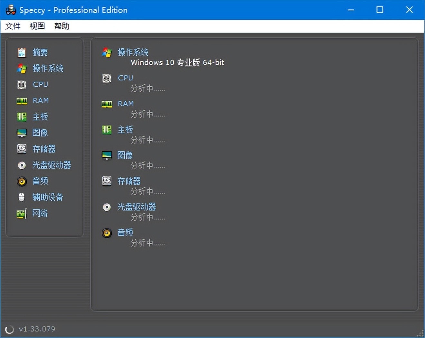Open the RAM memory stick icon in sidebar
Image resolution: width=425 pixels, height=338 pixels.
pos(22,101)
